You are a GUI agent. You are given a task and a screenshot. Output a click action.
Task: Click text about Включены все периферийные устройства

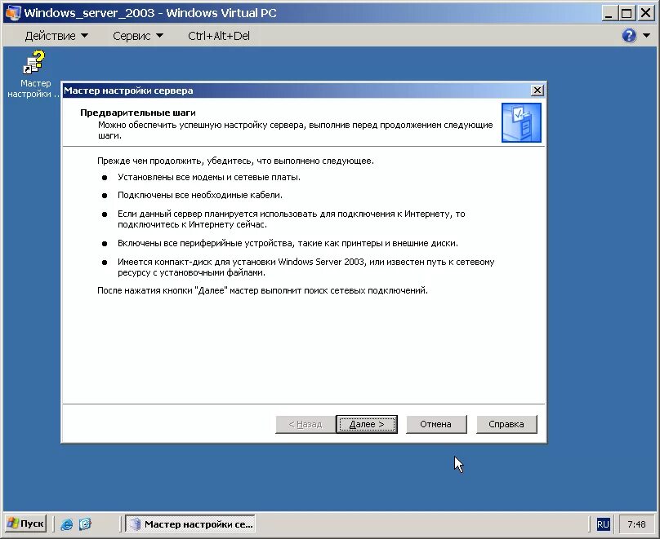click(288, 243)
